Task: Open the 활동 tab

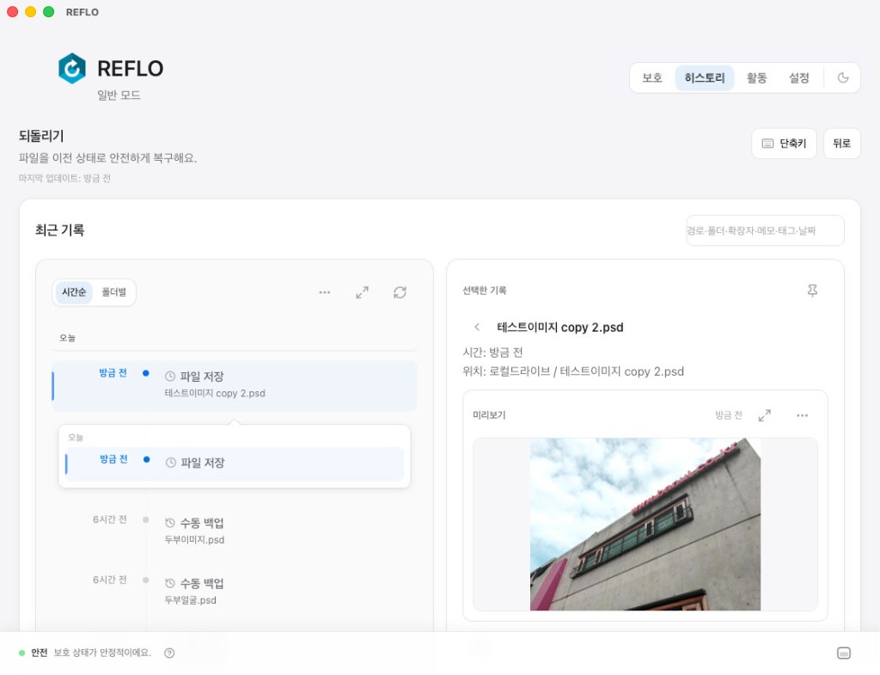Action: pyautogui.click(x=756, y=78)
